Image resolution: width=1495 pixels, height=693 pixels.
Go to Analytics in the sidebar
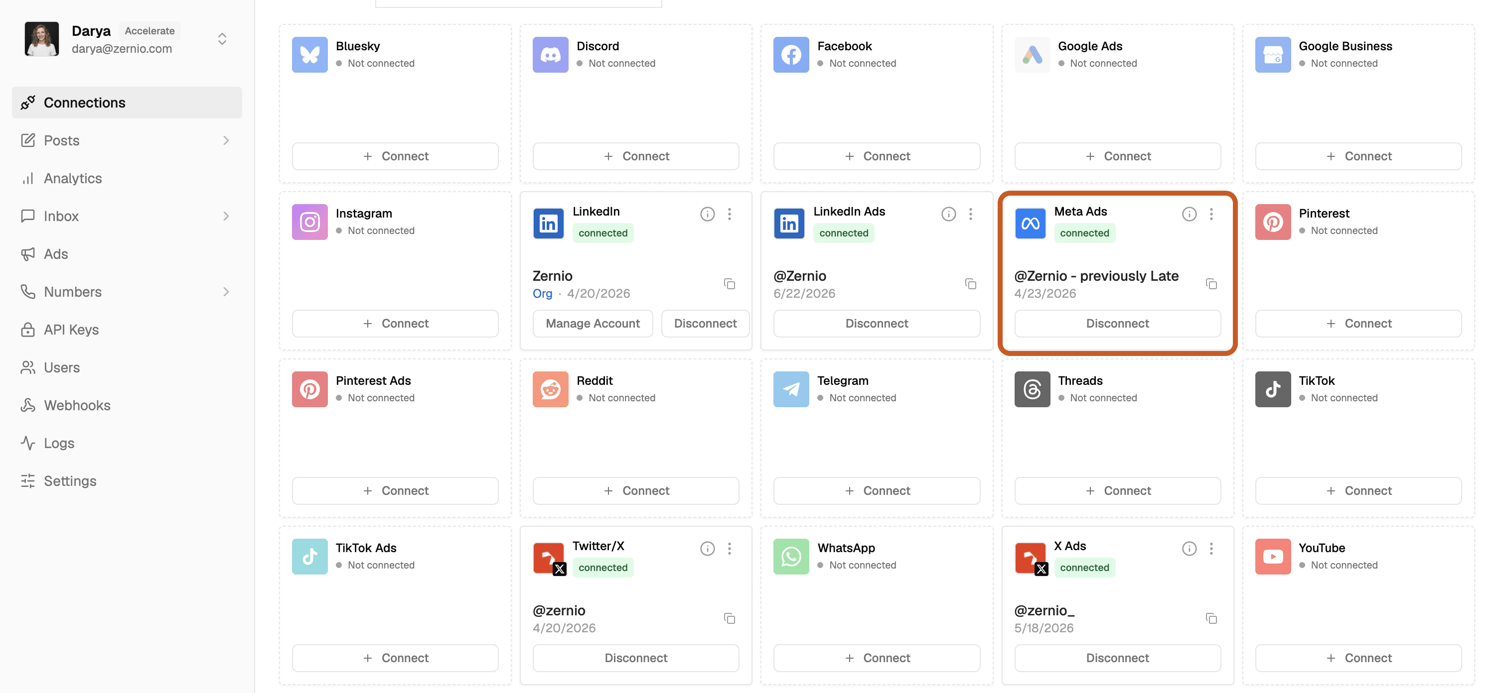click(127, 178)
